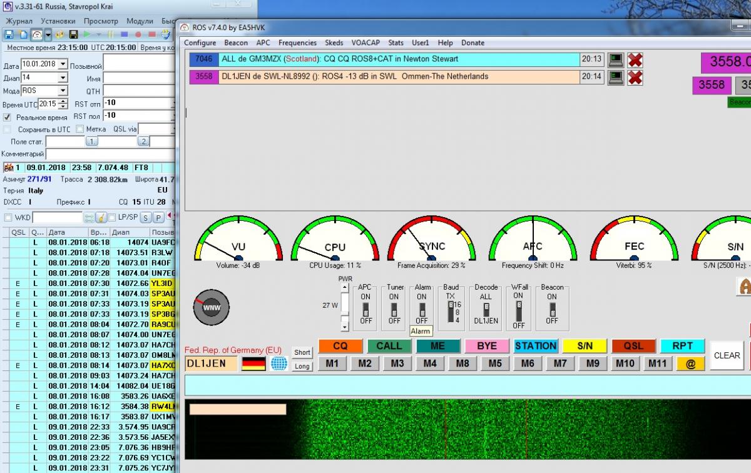The image size is (751, 473).
Task: Click the black floppy disk save icon
Action: pos(73,34)
